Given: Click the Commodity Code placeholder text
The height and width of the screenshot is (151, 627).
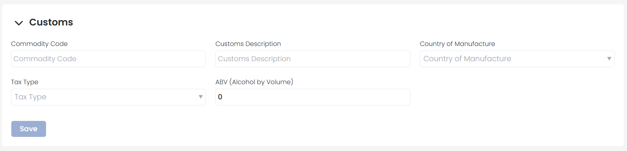Looking at the screenshot, I should click(x=45, y=59).
